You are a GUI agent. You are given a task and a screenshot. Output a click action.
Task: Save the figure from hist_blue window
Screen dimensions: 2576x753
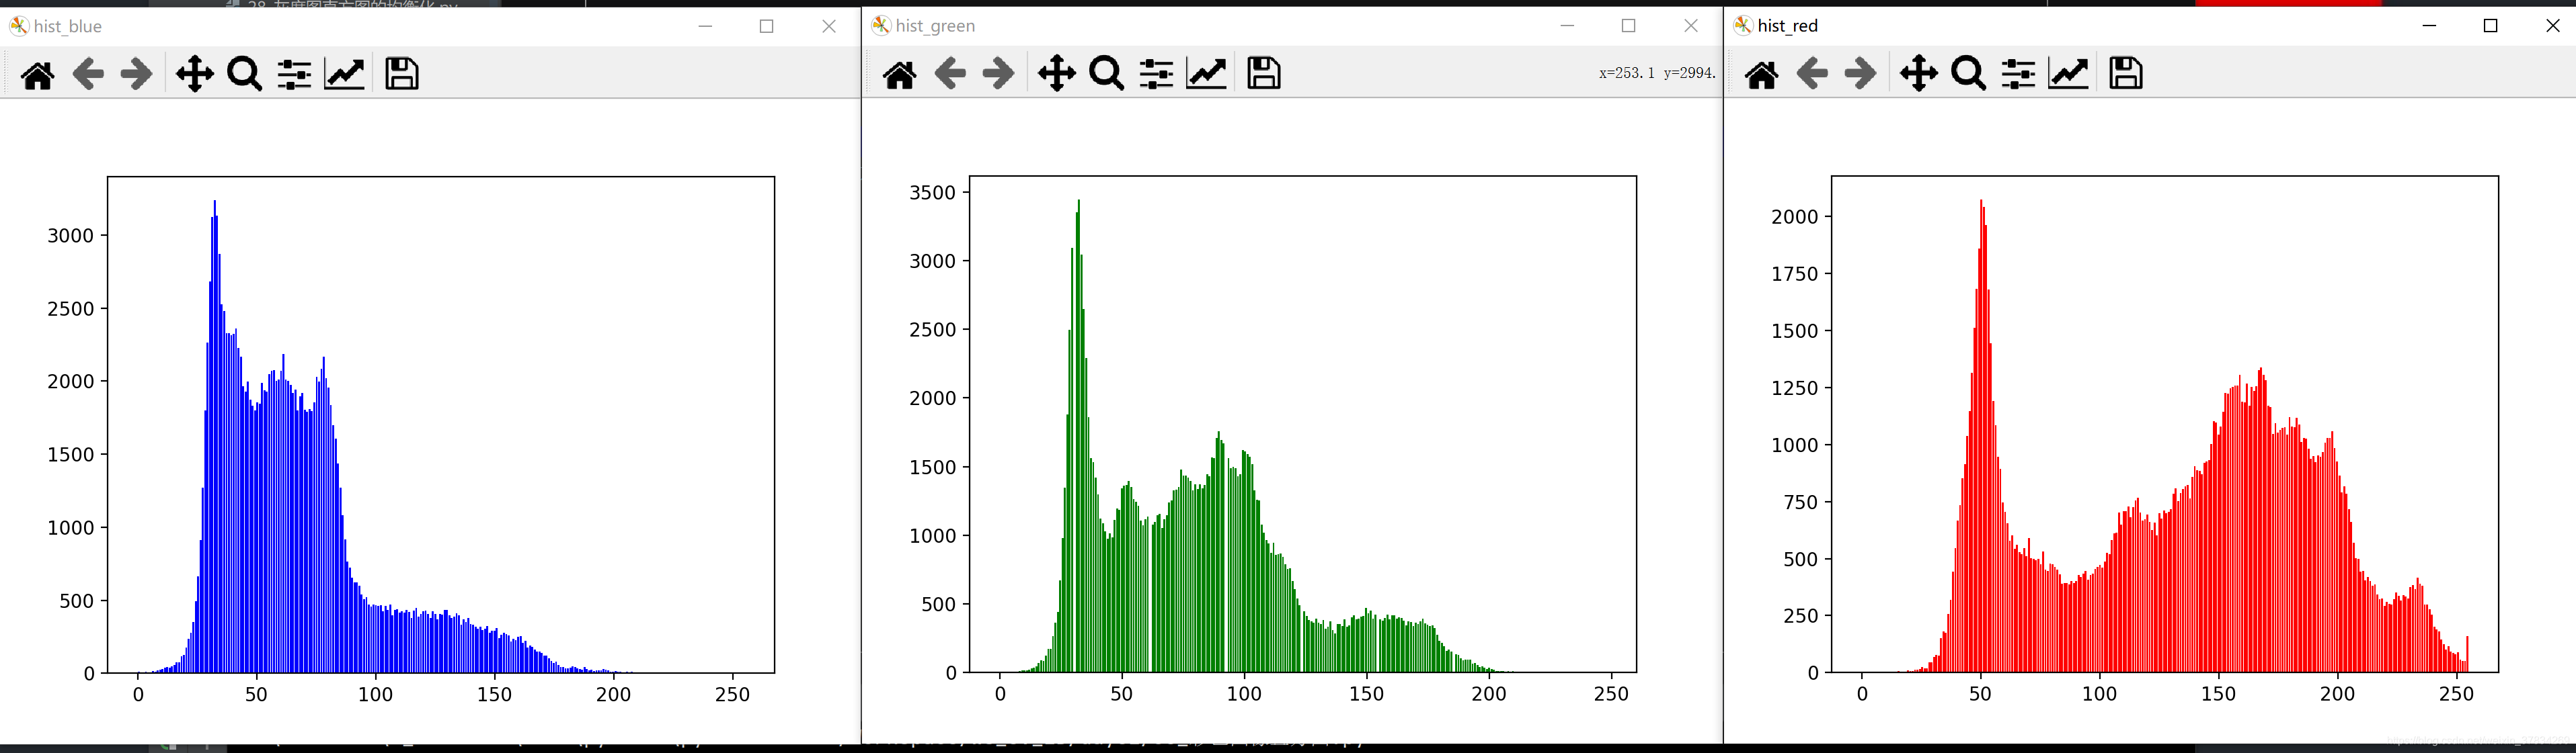[x=402, y=74]
